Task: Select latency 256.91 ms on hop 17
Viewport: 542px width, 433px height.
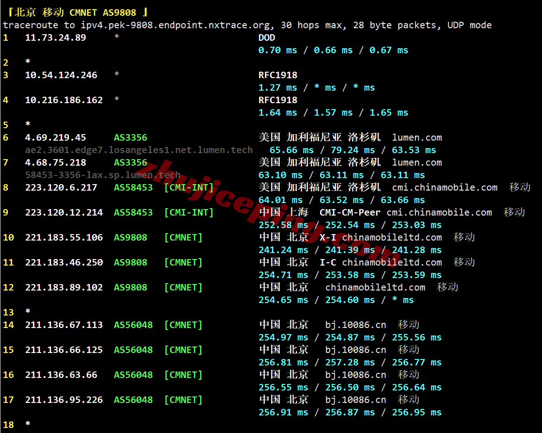Action: (283, 412)
